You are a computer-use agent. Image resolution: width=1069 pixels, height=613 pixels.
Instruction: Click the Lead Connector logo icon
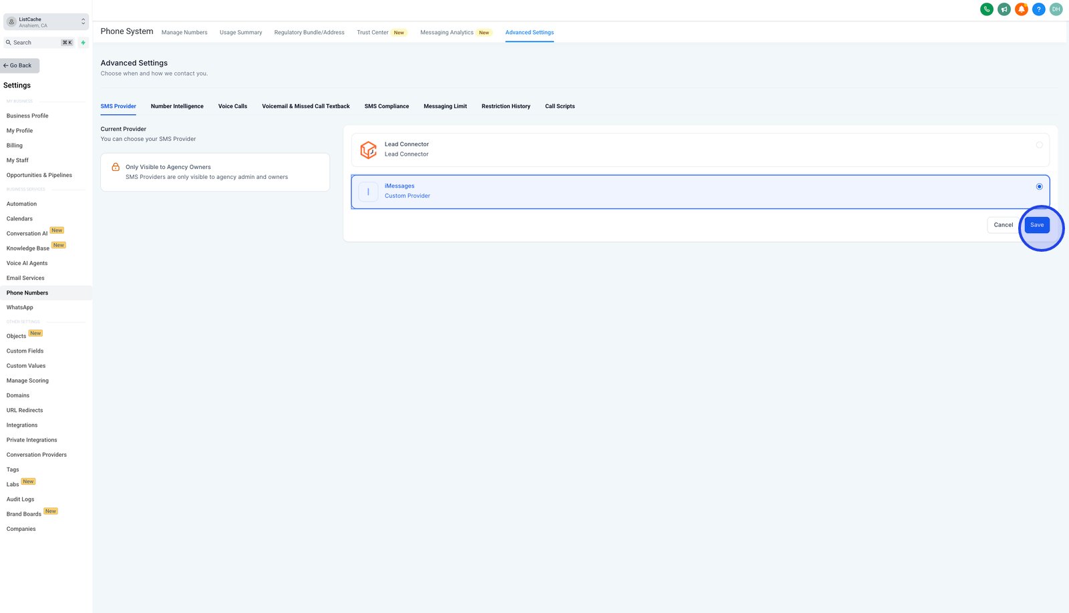[368, 150]
